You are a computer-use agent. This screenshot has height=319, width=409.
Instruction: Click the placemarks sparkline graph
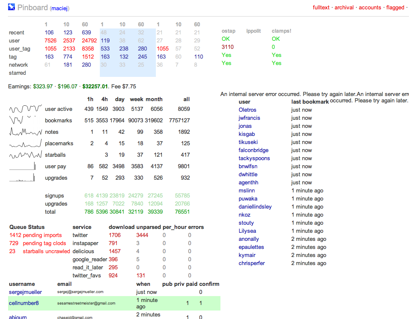(x=25, y=143)
